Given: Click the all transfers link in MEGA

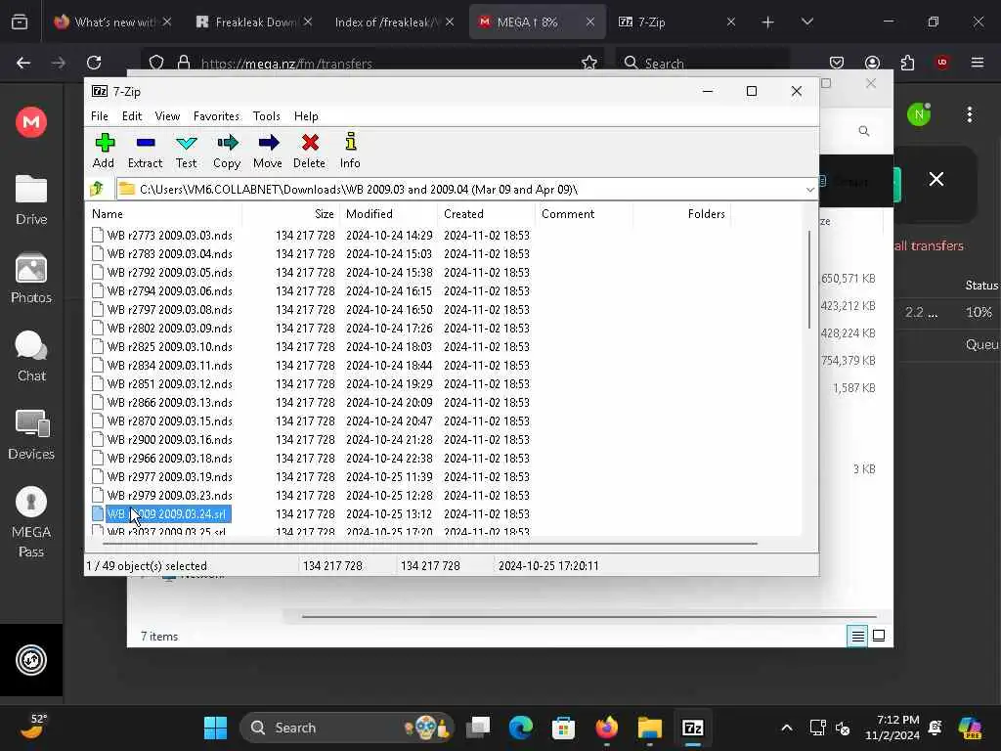Looking at the screenshot, I should [x=929, y=245].
